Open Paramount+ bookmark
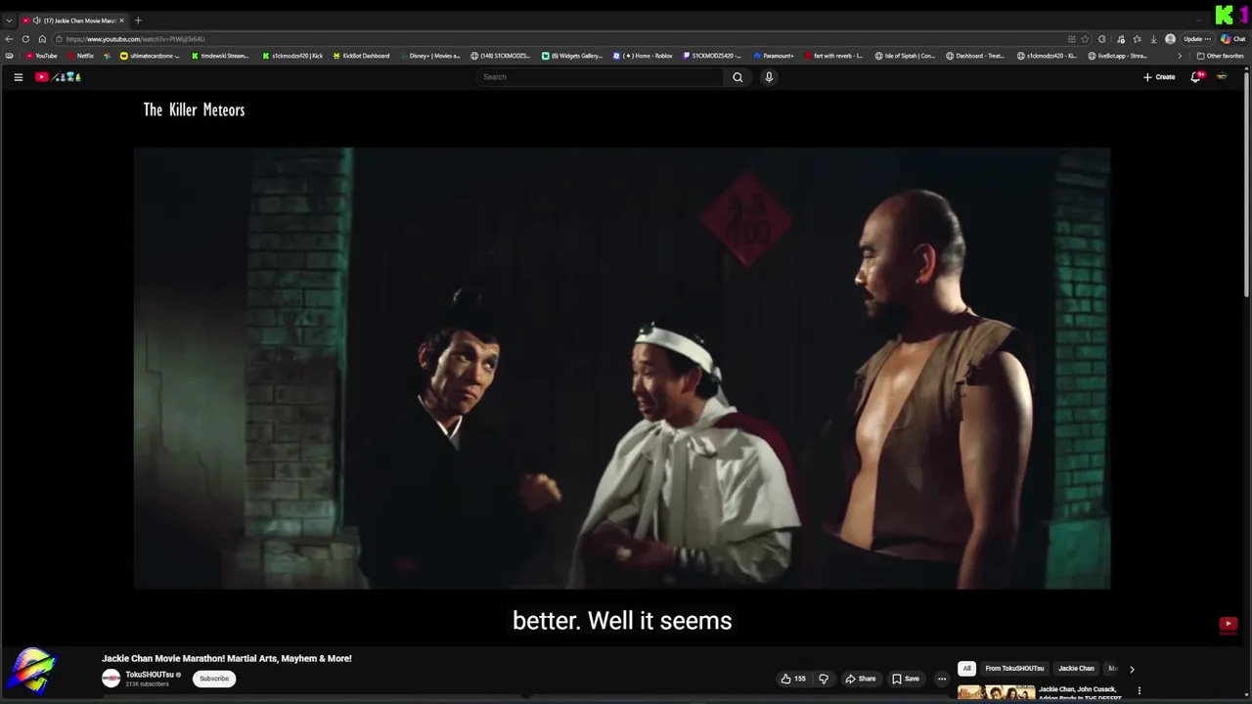Viewport: 1252px width, 704px height. [774, 56]
